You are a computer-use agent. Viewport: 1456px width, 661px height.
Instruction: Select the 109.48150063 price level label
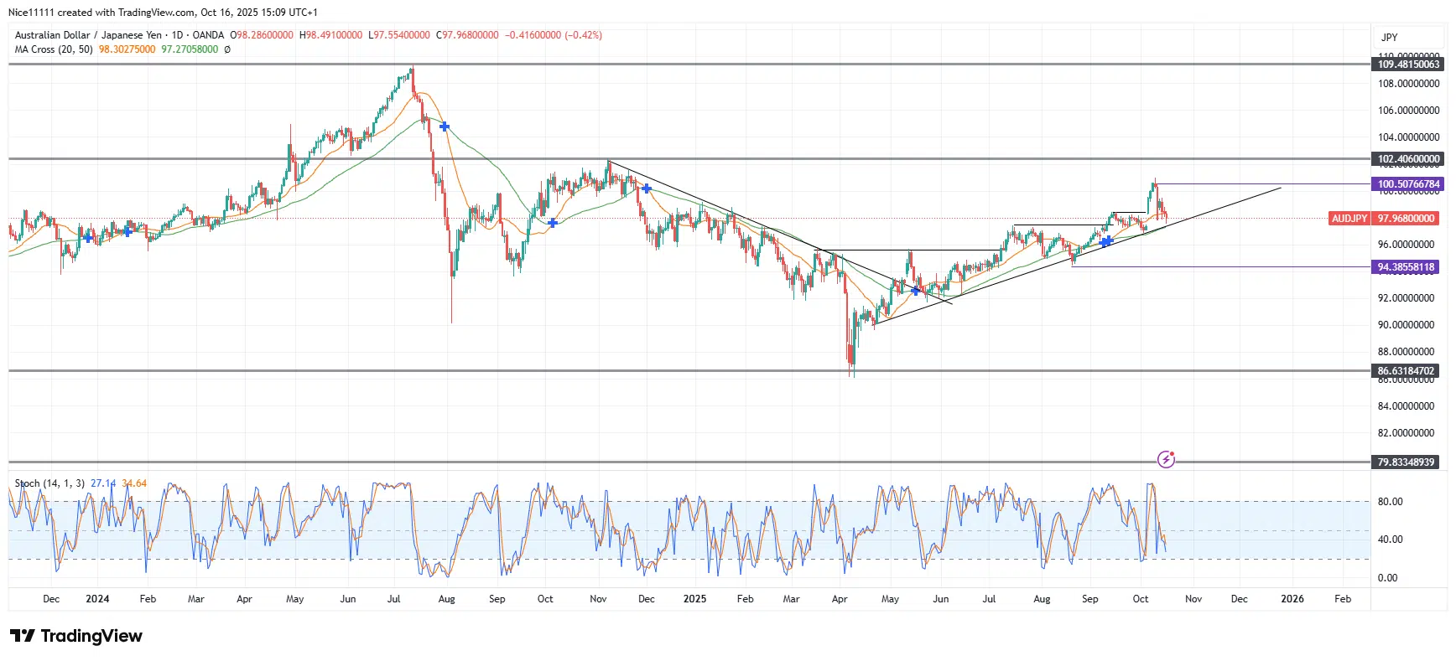point(1408,65)
